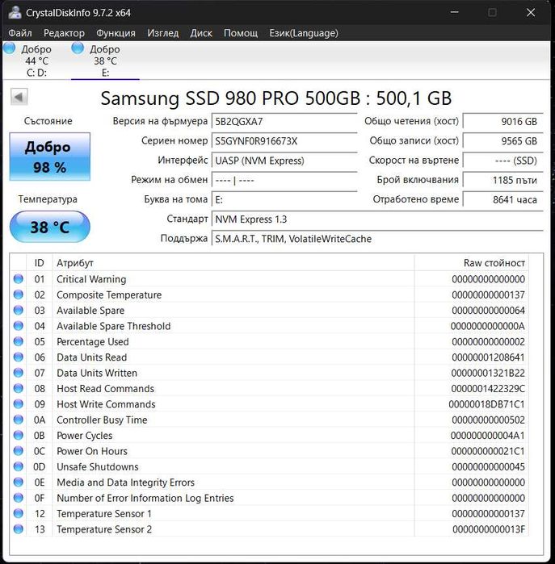Select the C: D: disk tab
555x564 pixels.
pyautogui.click(x=36, y=61)
